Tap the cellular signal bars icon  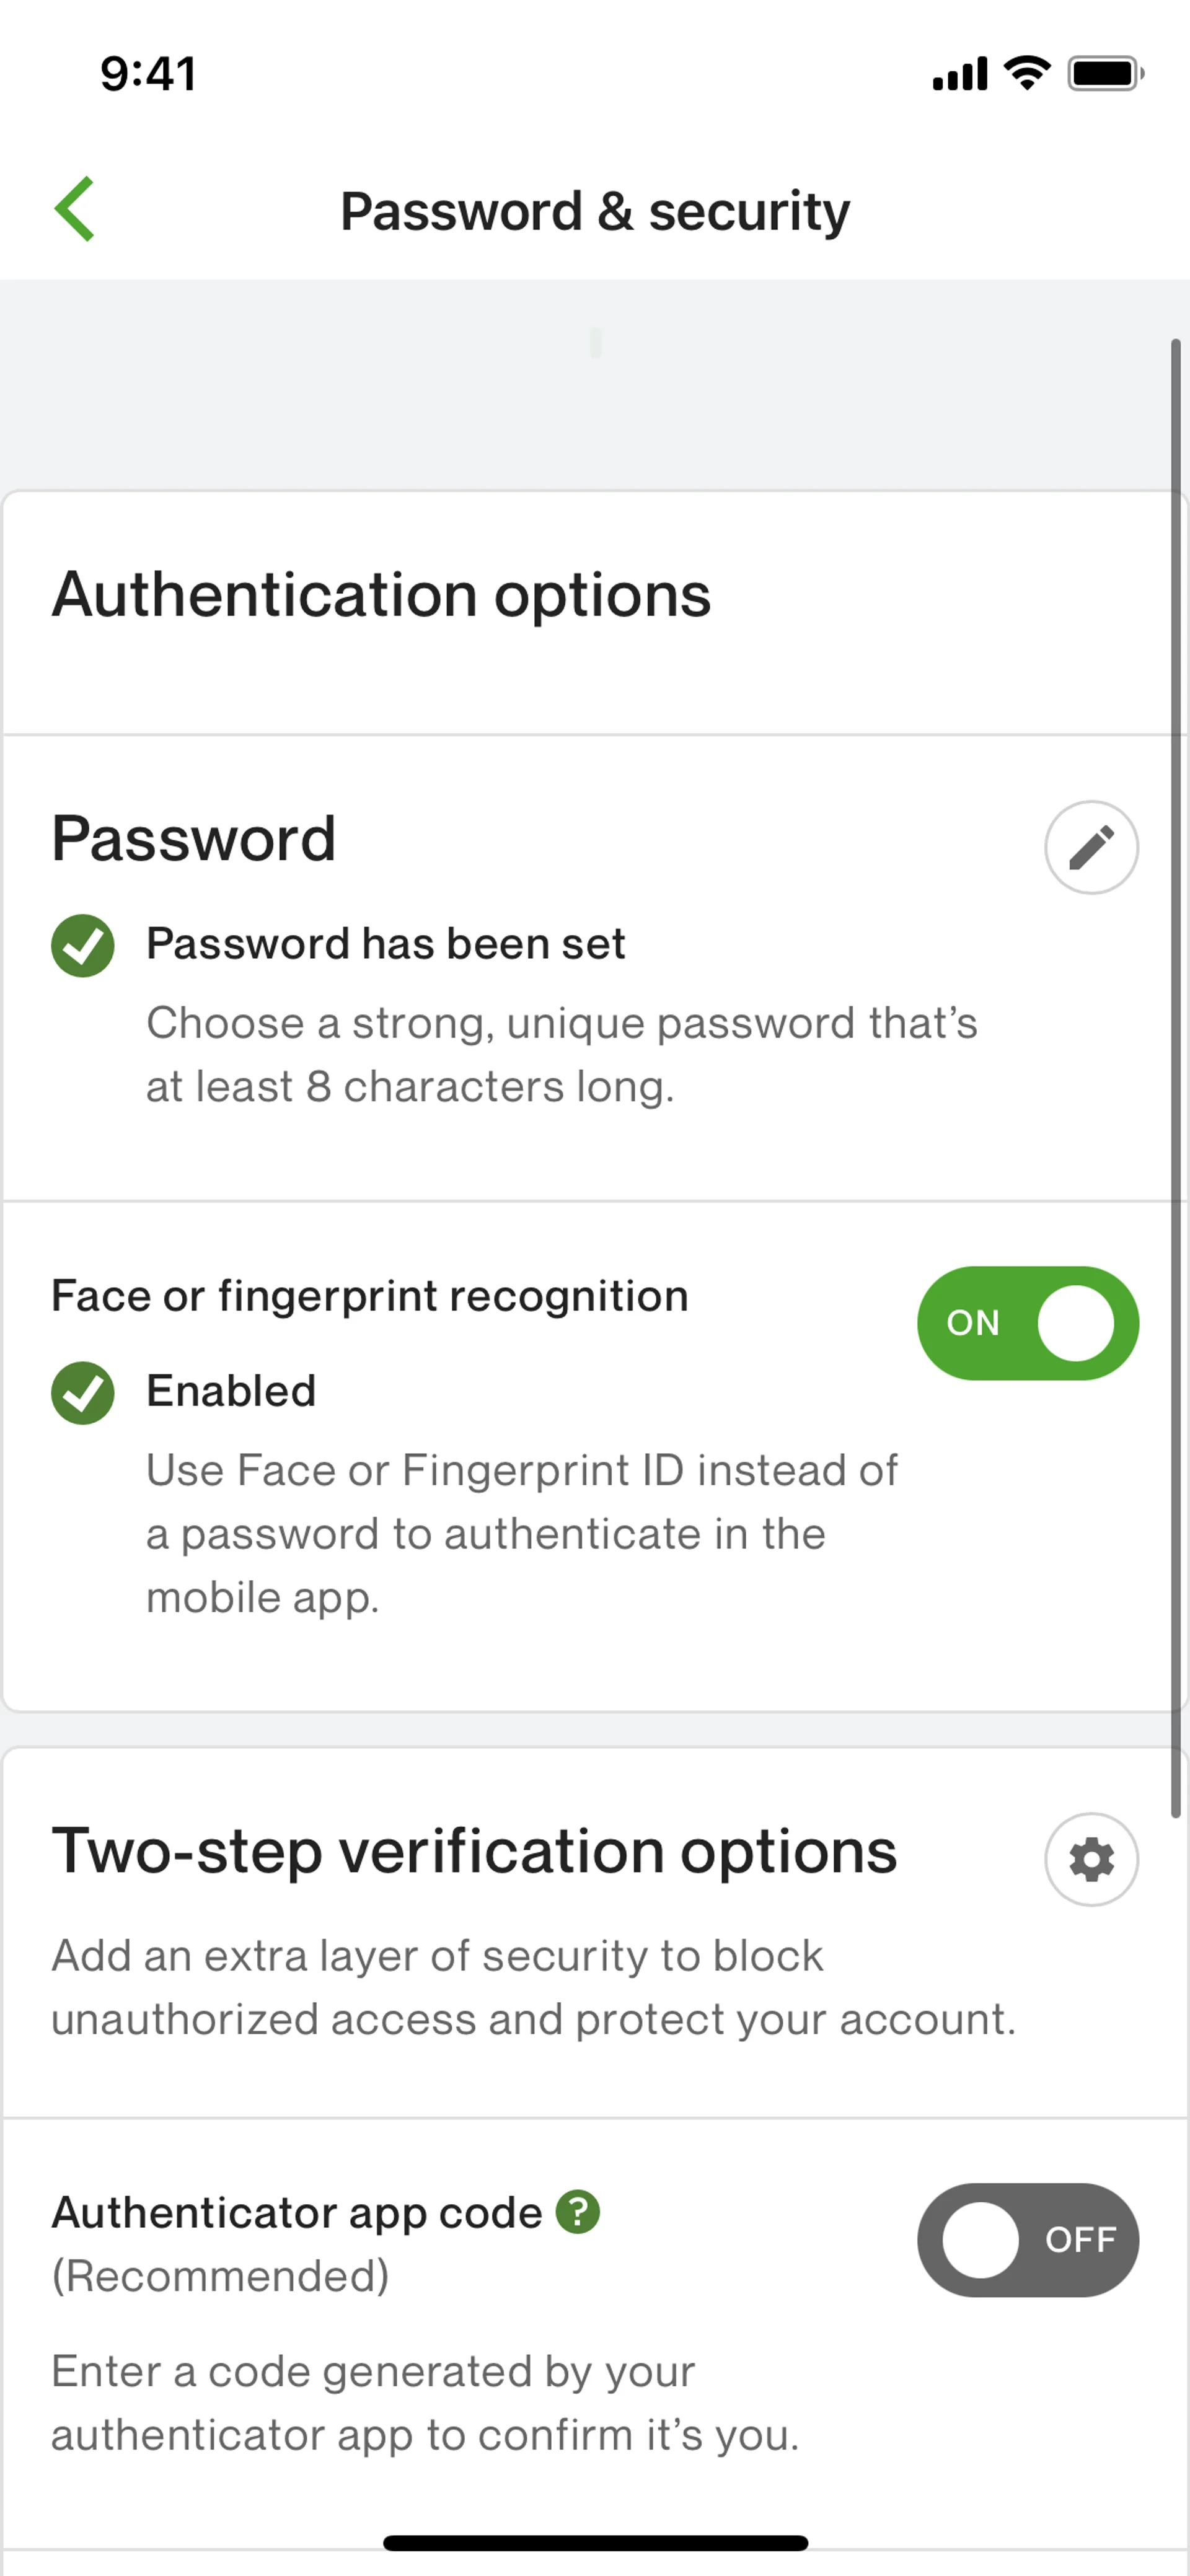(x=959, y=74)
